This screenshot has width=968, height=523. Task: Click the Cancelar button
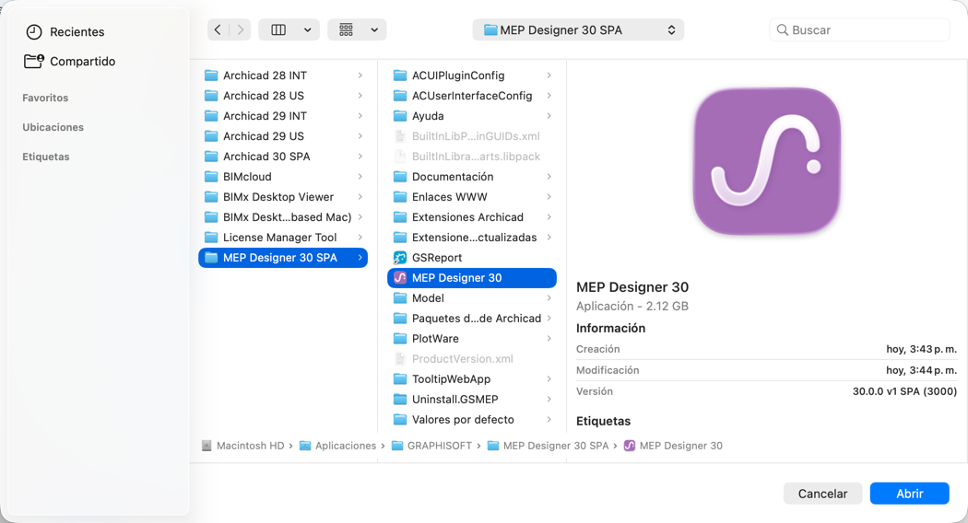823,494
